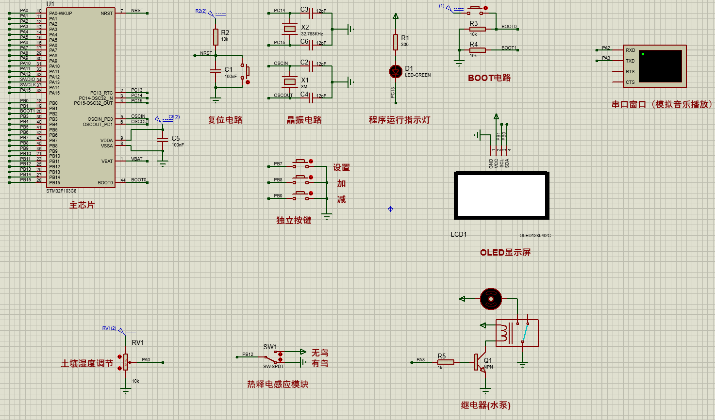
Task: Click the 复位电路 label
Action: pyautogui.click(x=225, y=120)
